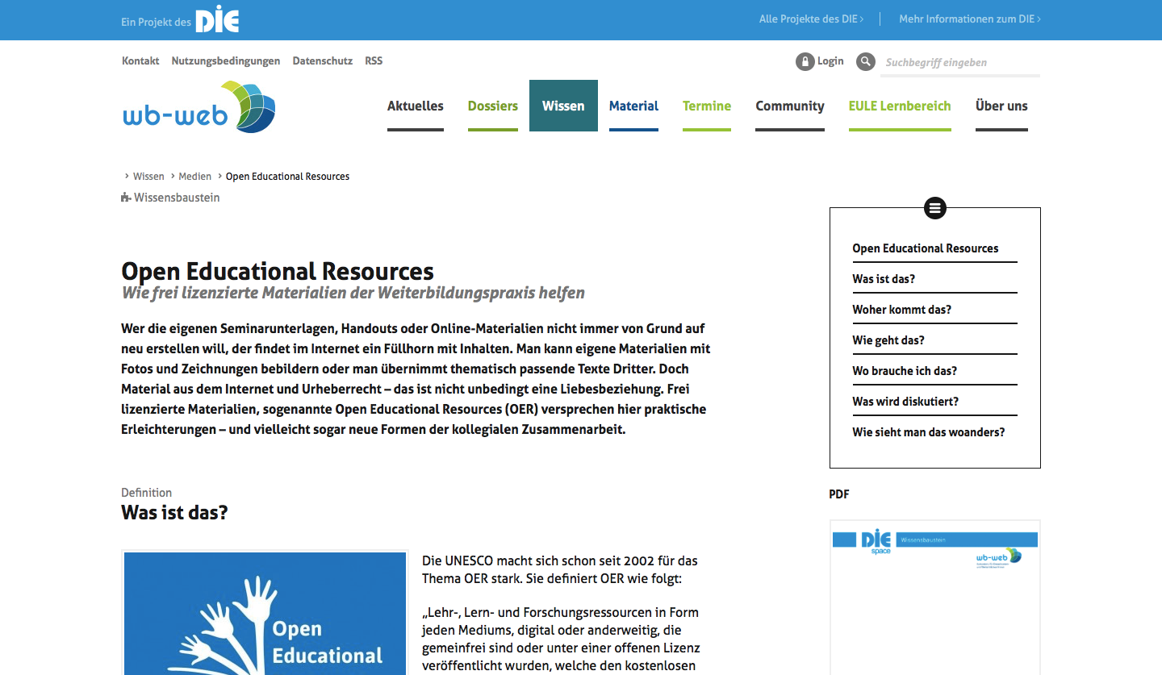Open the PDF preview thumbnail
This screenshot has height=675, width=1162.
934,597
